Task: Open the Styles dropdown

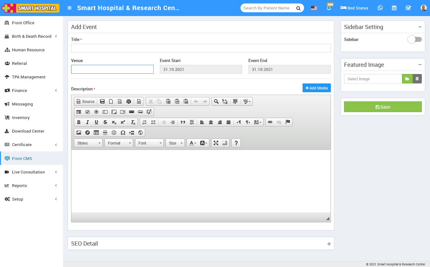Action: pyautogui.click(x=88, y=143)
